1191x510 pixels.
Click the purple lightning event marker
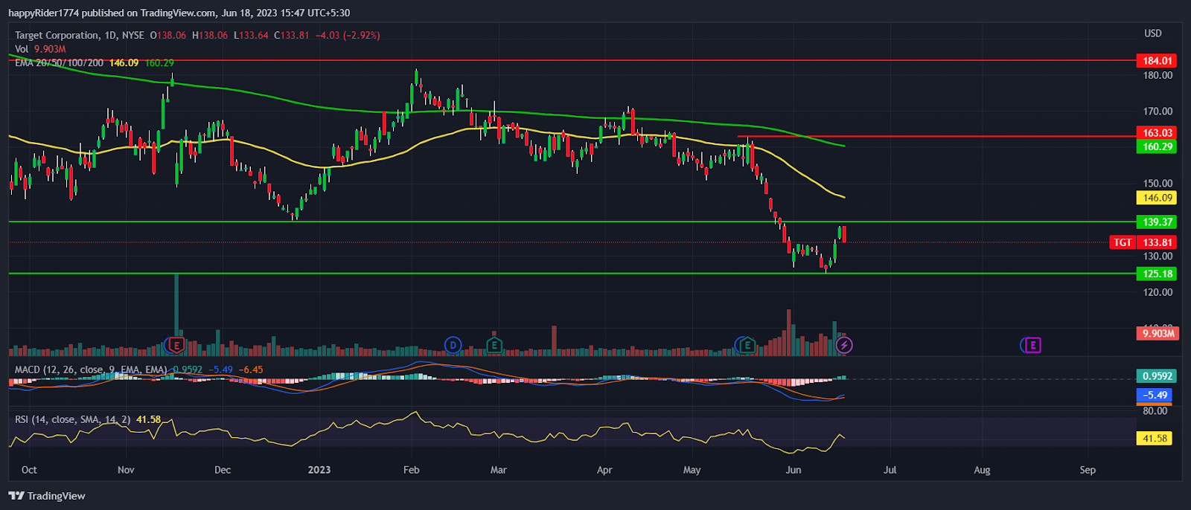pos(844,345)
